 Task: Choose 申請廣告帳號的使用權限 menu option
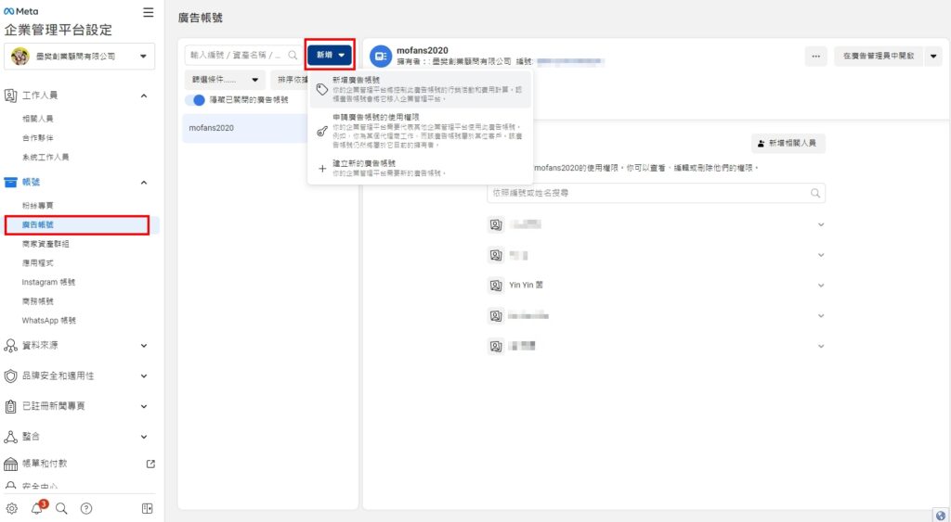coord(421,131)
